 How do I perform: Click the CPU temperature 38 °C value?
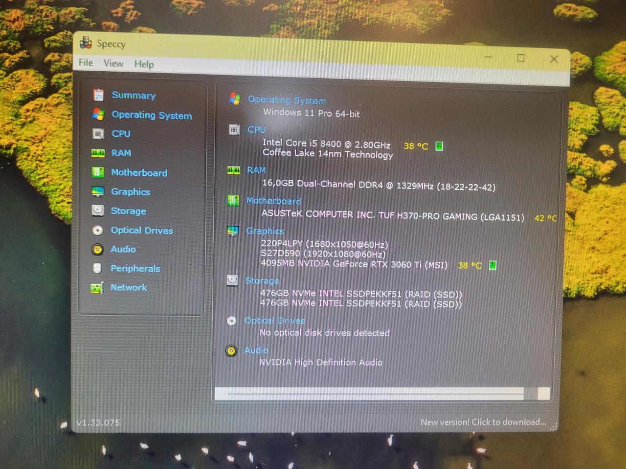[416, 146]
